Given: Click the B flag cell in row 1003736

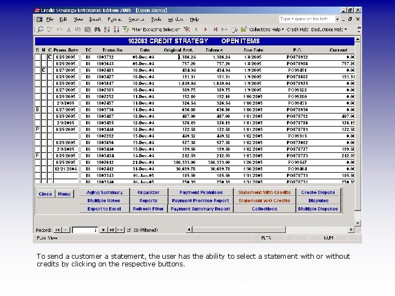Looking at the screenshot, I should point(37,110).
